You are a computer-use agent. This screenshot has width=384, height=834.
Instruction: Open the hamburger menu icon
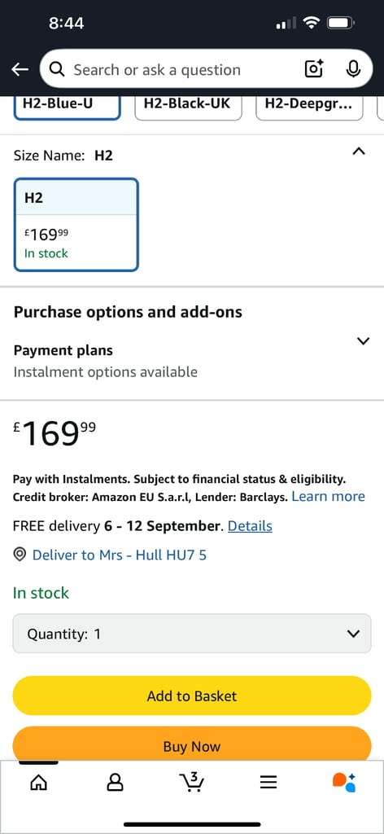[268, 782]
